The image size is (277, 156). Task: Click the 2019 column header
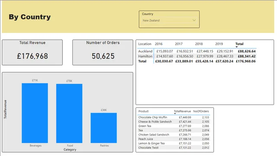click(x=219, y=44)
